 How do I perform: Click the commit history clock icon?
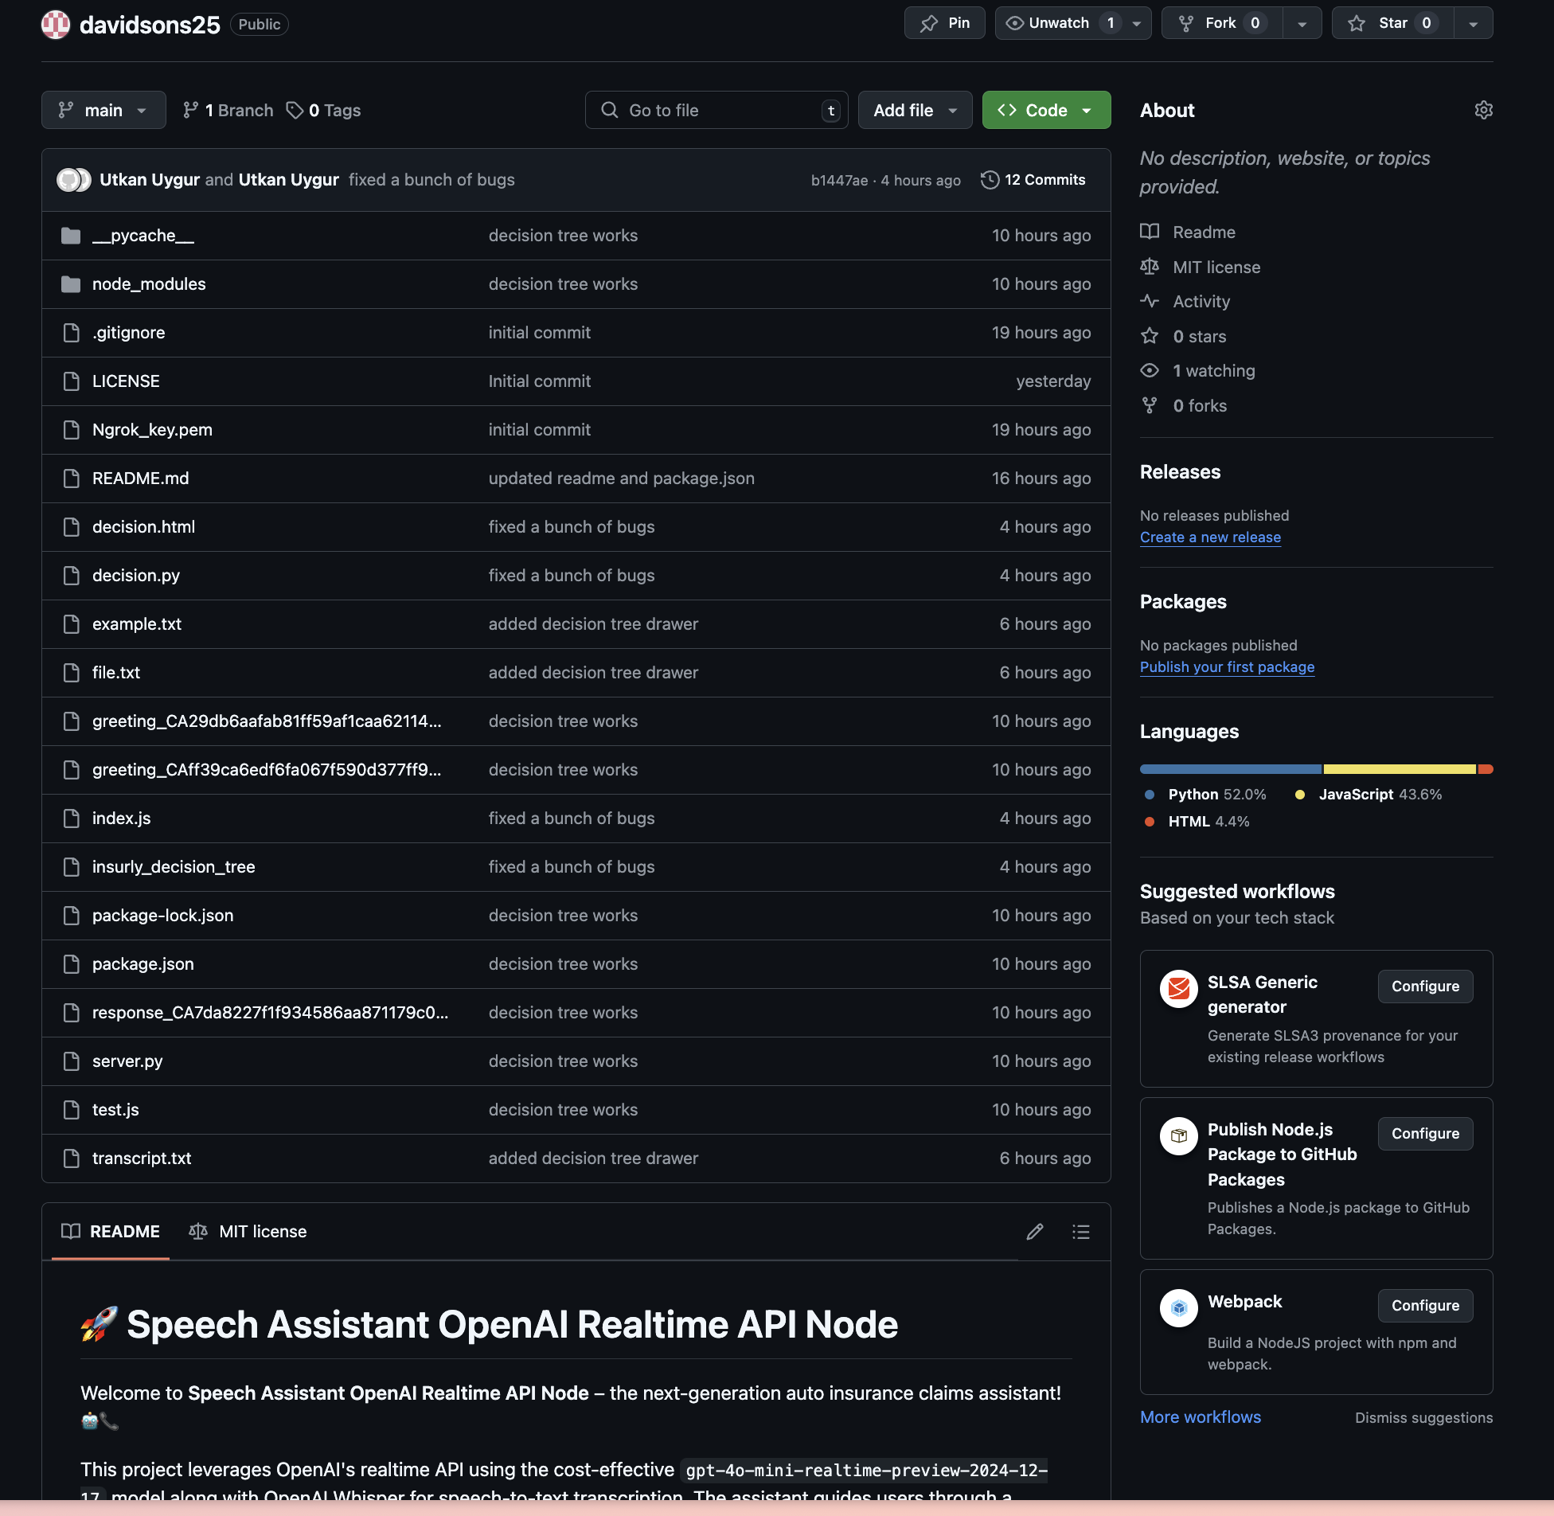tap(990, 180)
